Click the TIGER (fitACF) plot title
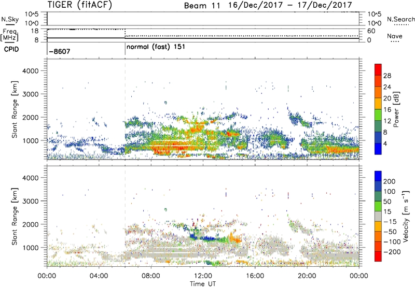This screenshot has width=415, height=287. pyautogui.click(x=80, y=5)
